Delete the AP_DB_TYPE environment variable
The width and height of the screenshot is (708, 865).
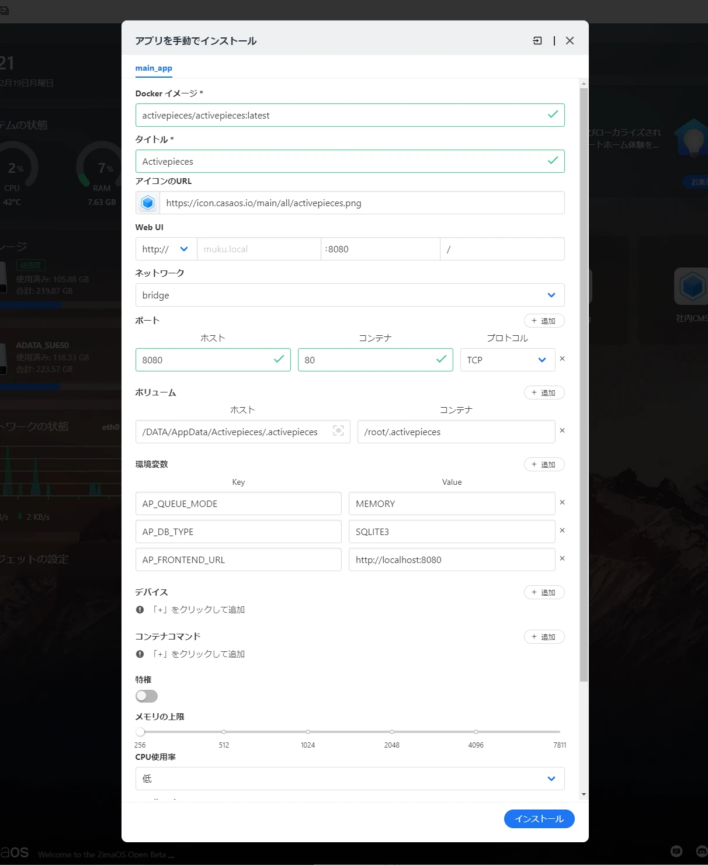point(562,530)
